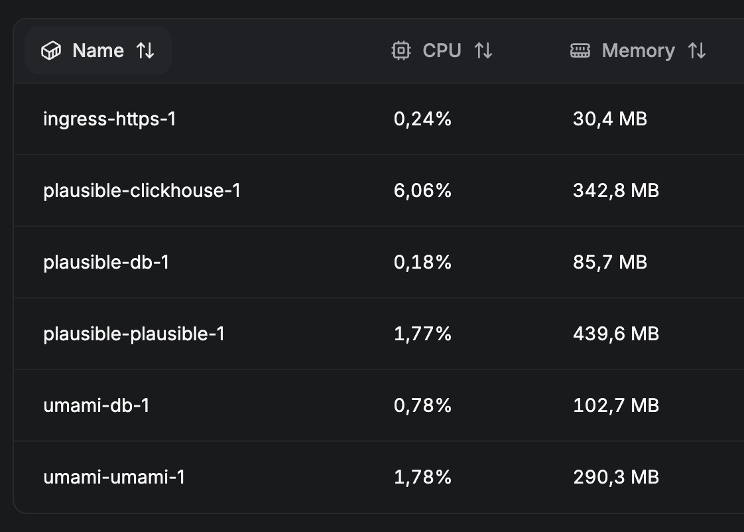The width and height of the screenshot is (744, 532).
Task: Click the 6,06% CPU value
Action: pos(422,191)
